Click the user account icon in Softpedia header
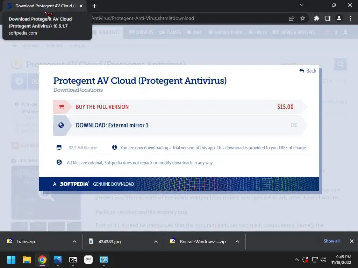Image resolution: width=358 pixels, height=268 pixels. [345, 32]
